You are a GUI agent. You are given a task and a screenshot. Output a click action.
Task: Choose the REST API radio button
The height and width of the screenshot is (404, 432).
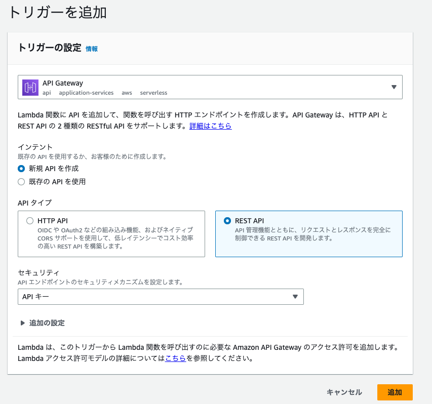point(227,221)
